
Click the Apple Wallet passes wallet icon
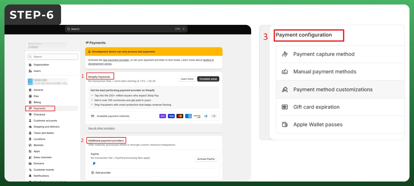[x=285, y=125]
